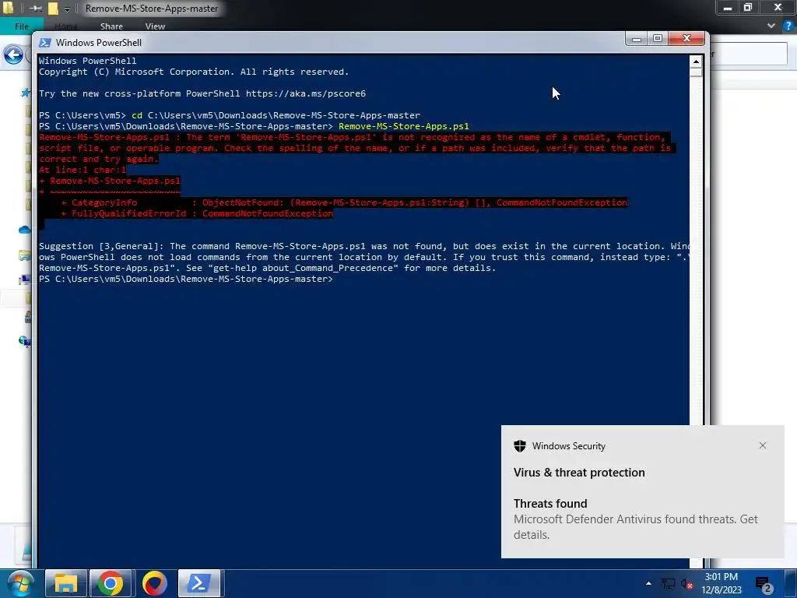Click the Windows Security shield icon
This screenshot has height=598, width=797.
pyautogui.click(x=519, y=446)
